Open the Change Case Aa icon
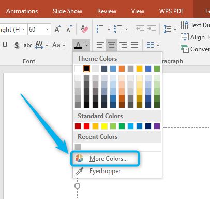Image resolution: width=210 pixels, height=199 pixels. tap(56, 45)
